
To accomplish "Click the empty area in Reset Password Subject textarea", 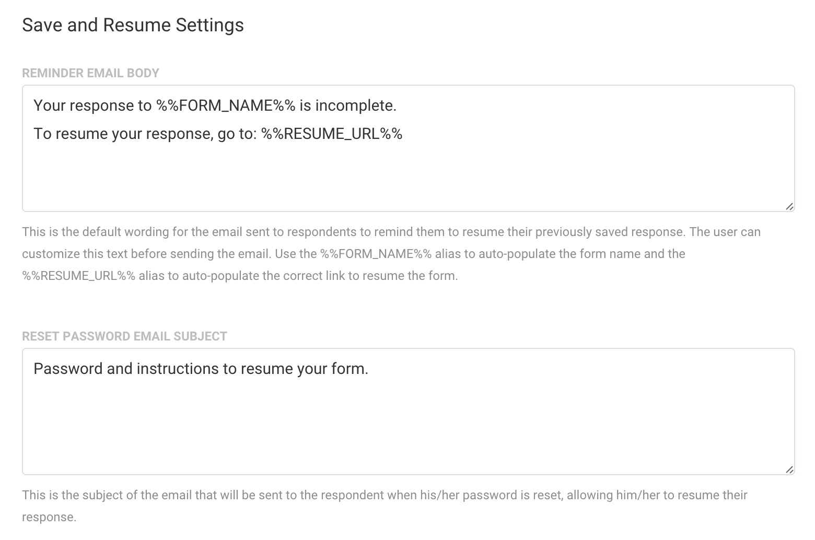I will pos(407,428).
